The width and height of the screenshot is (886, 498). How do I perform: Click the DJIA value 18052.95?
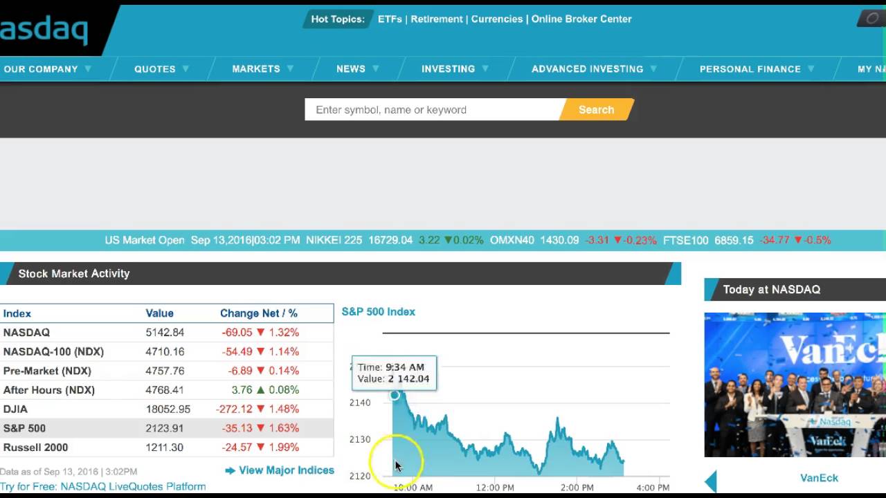click(x=168, y=409)
